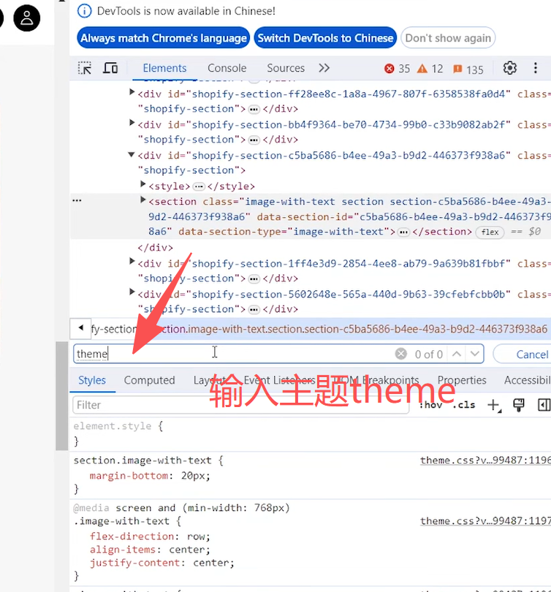Open DevTools settings gear
This screenshot has width=551, height=592.
click(509, 69)
